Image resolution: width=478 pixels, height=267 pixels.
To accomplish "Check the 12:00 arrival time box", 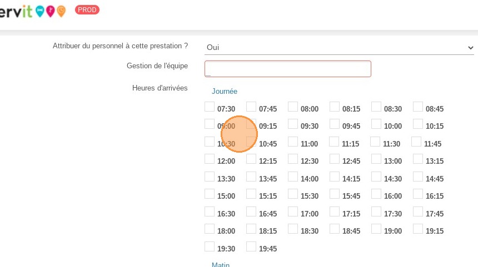I will 210,159.
